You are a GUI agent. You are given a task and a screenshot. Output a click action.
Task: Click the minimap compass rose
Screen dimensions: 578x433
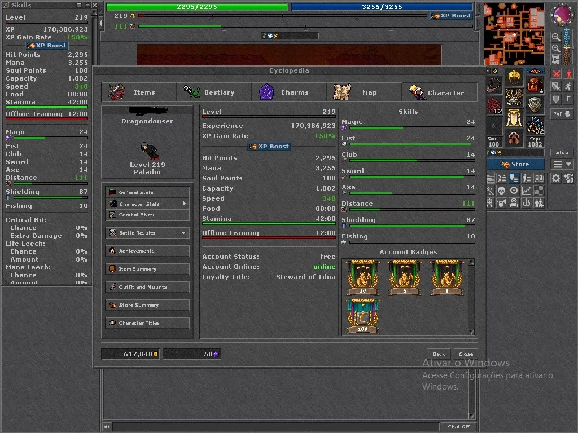pos(562,15)
